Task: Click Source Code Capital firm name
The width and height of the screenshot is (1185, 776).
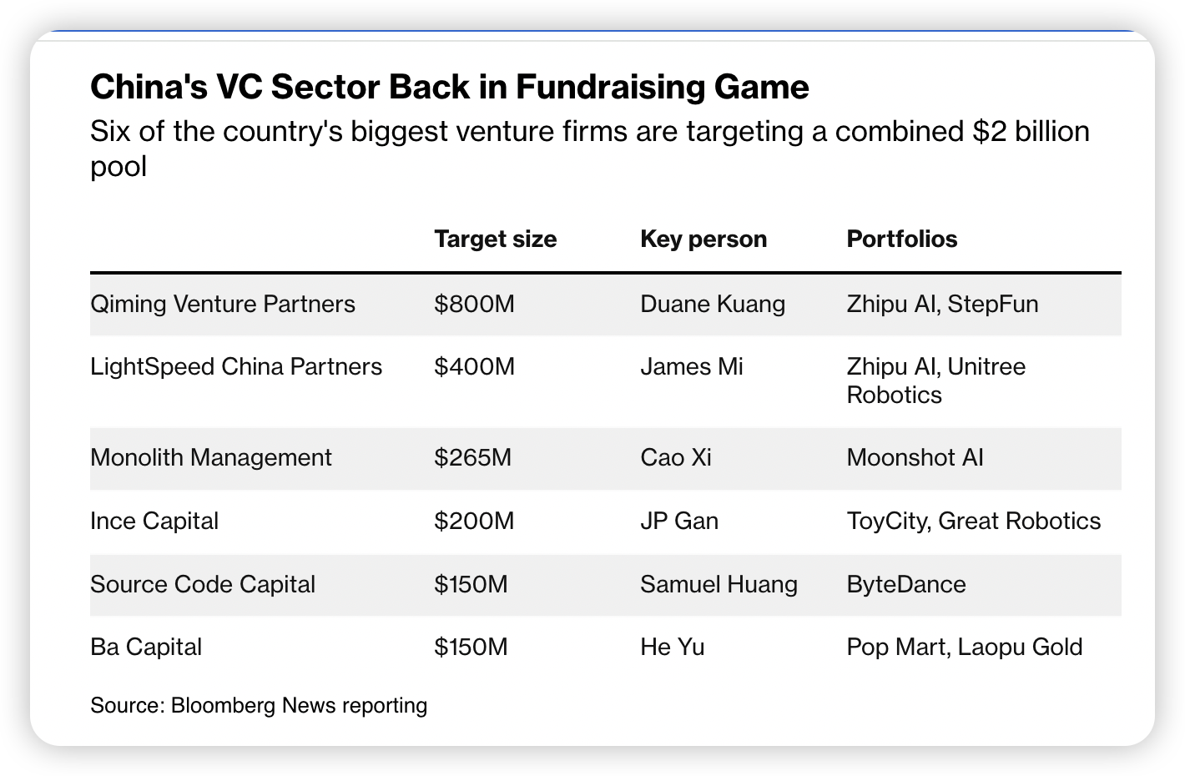Action: point(203,584)
